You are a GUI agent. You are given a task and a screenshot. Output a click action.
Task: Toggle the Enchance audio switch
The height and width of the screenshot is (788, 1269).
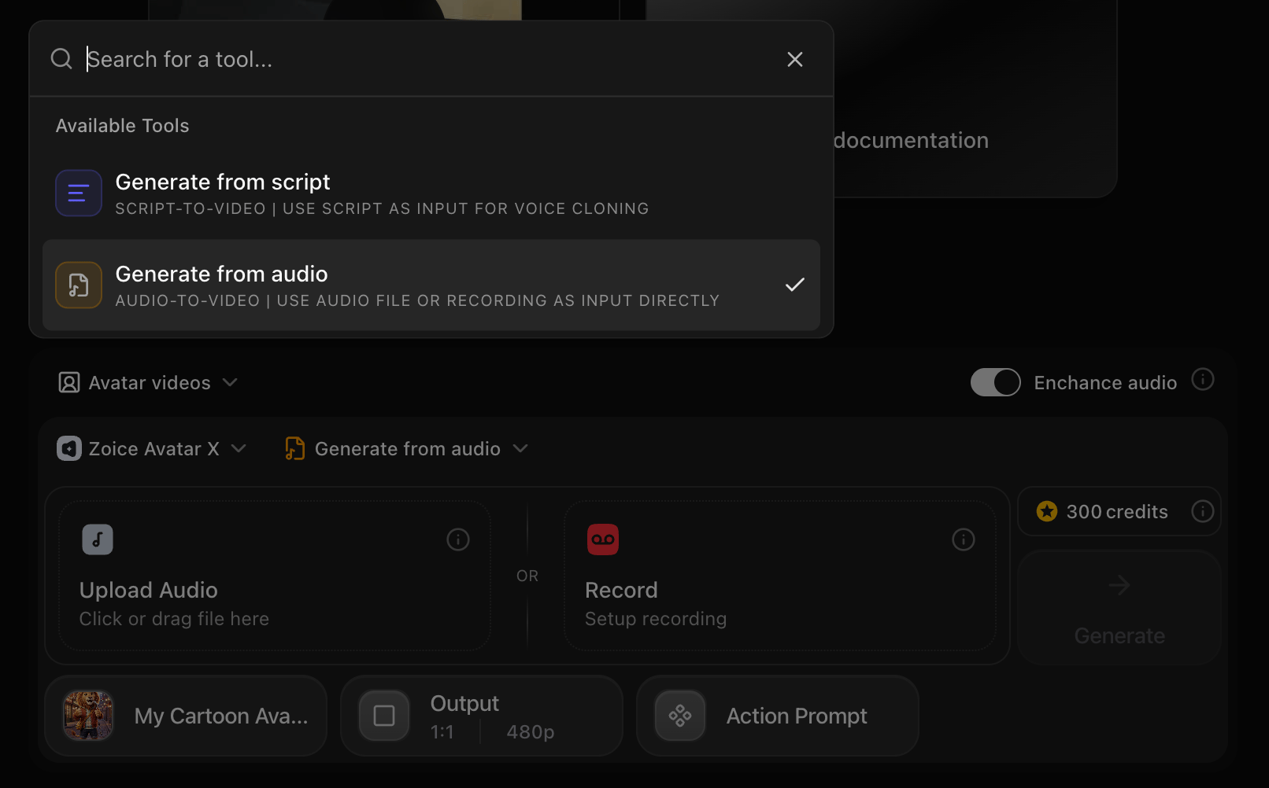pos(995,382)
